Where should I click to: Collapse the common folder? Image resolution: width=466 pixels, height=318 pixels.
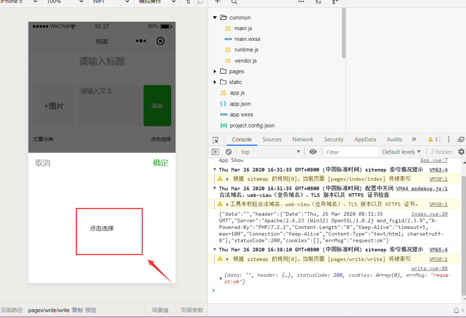click(215, 18)
